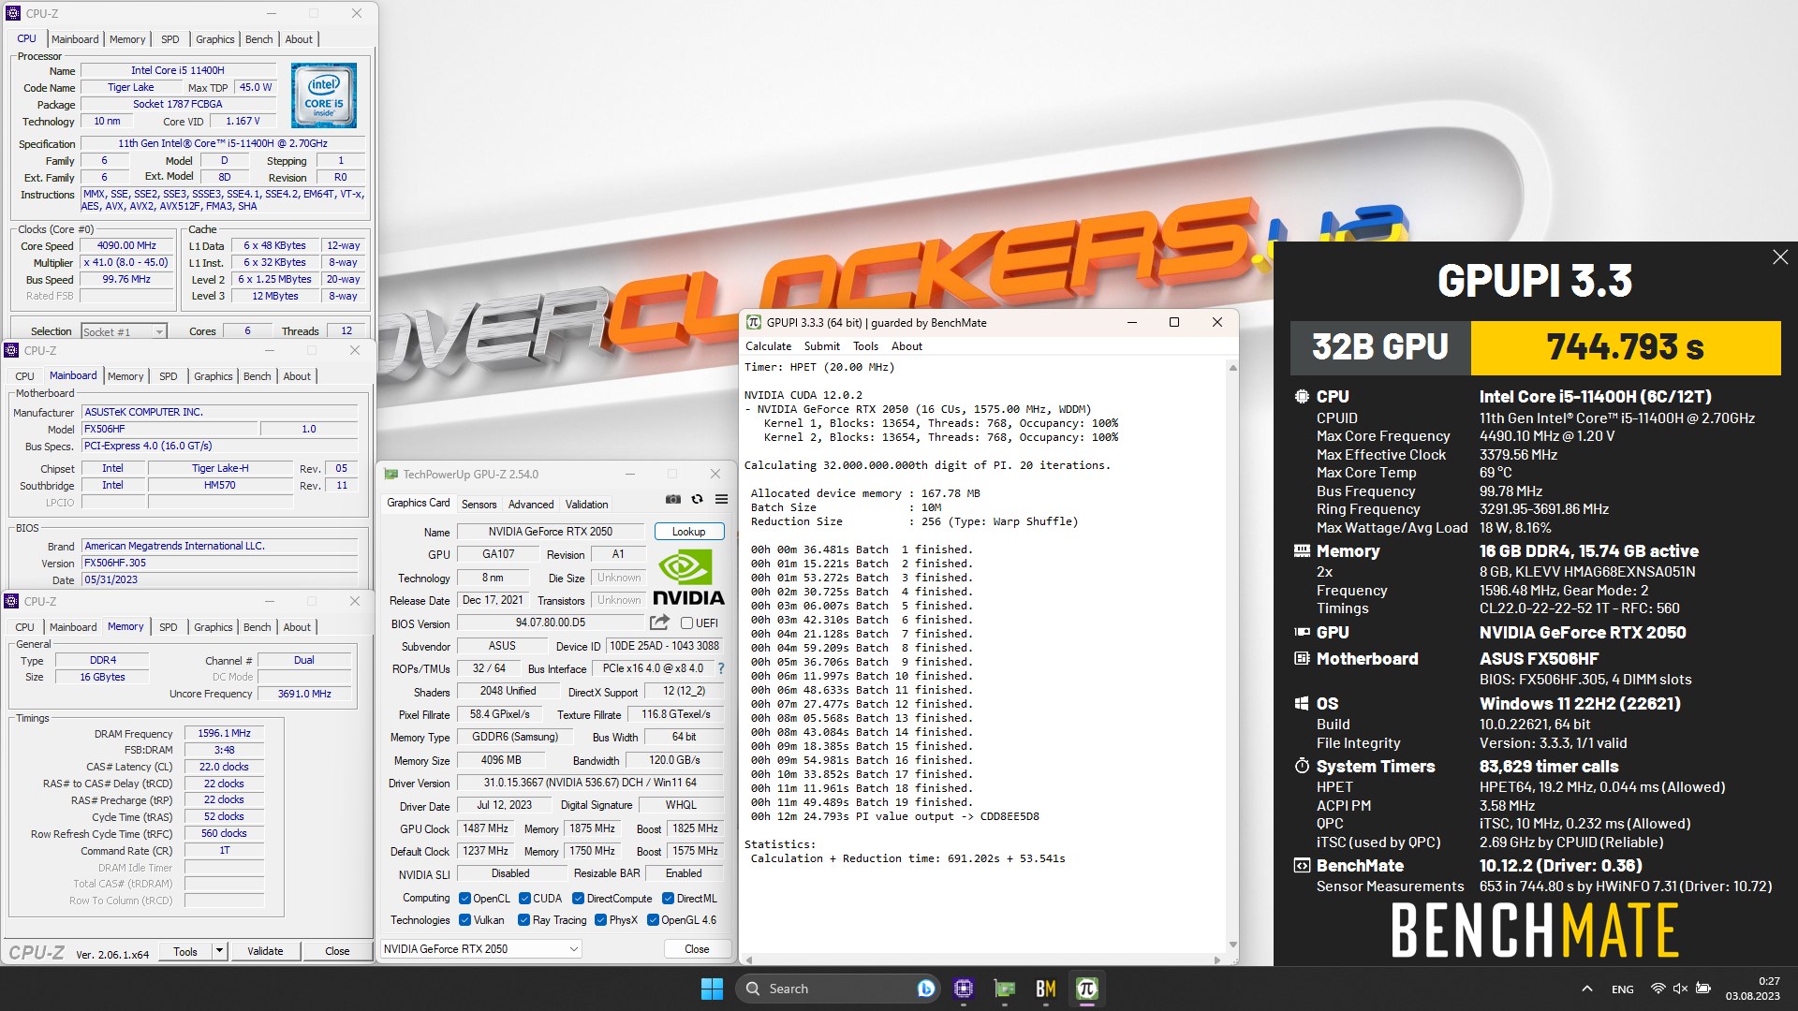Click the Validate button in CPU-Z
This screenshot has width=1798, height=1011.
[x=265, y=951]
